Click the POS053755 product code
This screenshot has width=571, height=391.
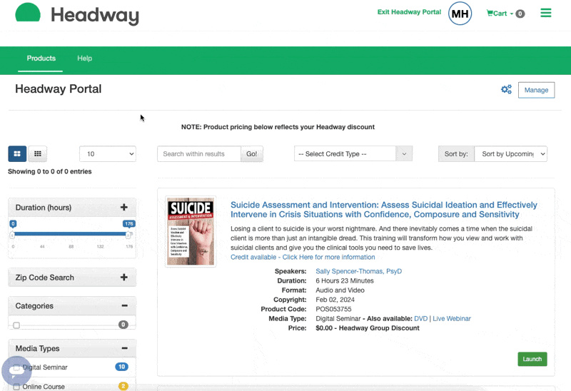[333, 309]
